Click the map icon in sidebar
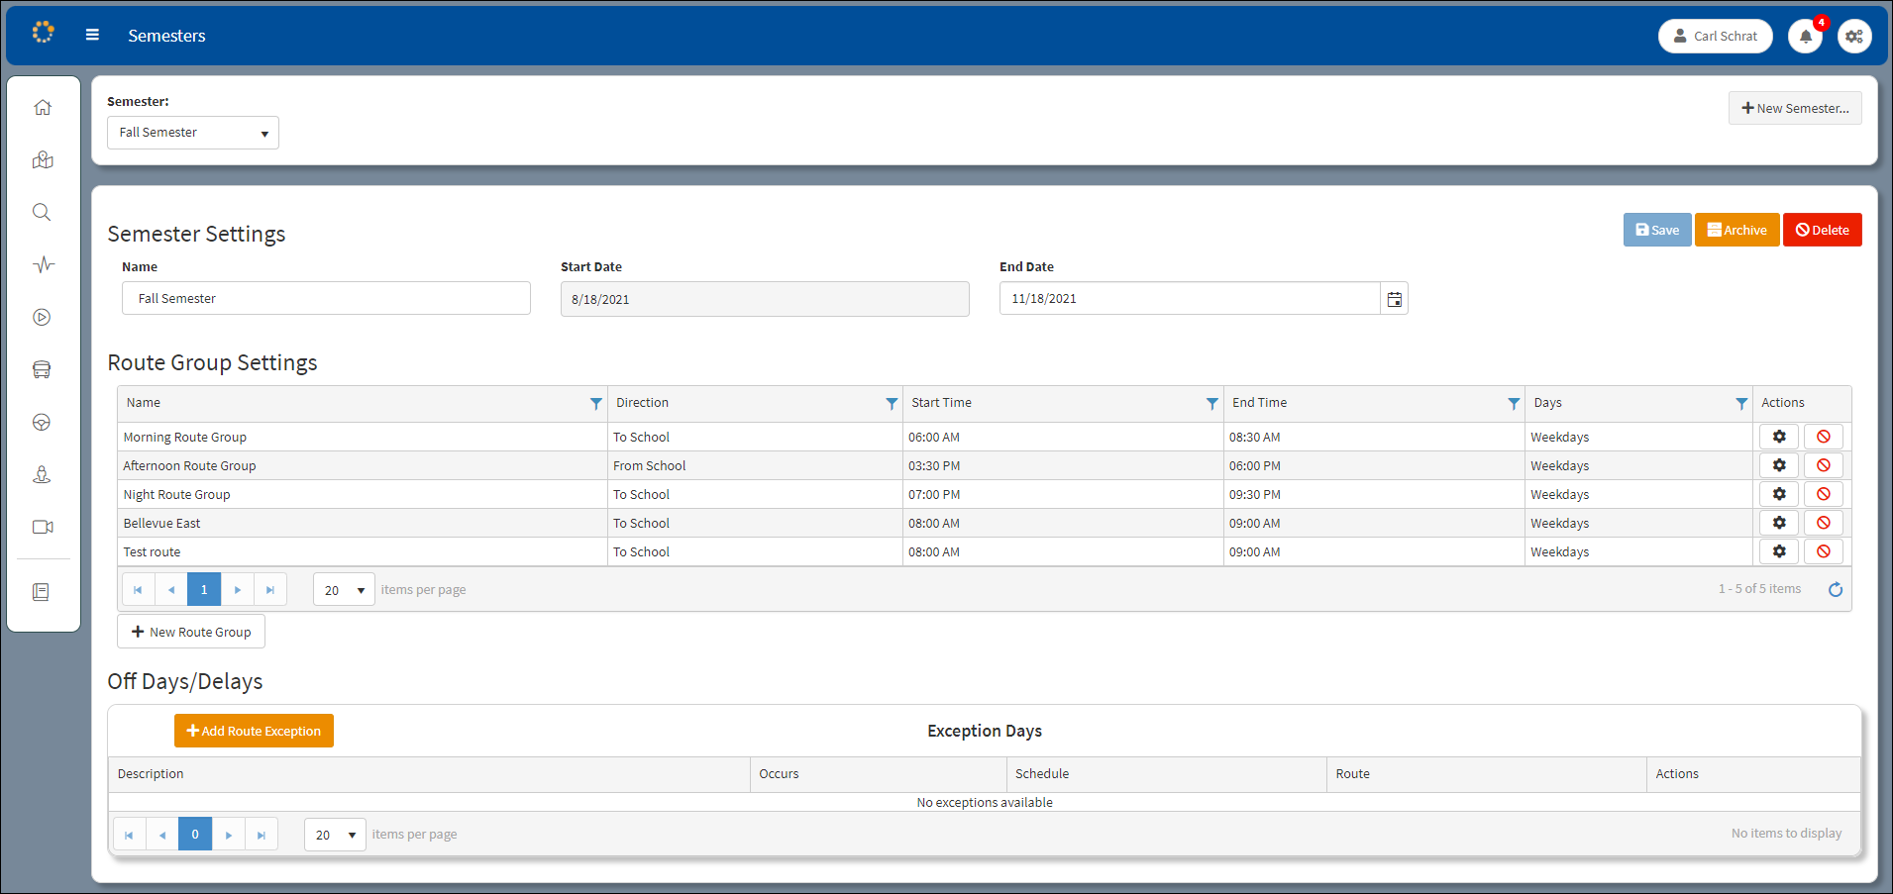This screenshot has height=894, width=1893. coord(42,160)
